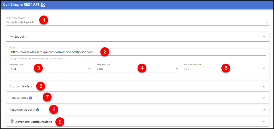This screenshot has height=129, width=274.
Task: Click the Advanced Configurations bold label
Action: tap(34, 122)
